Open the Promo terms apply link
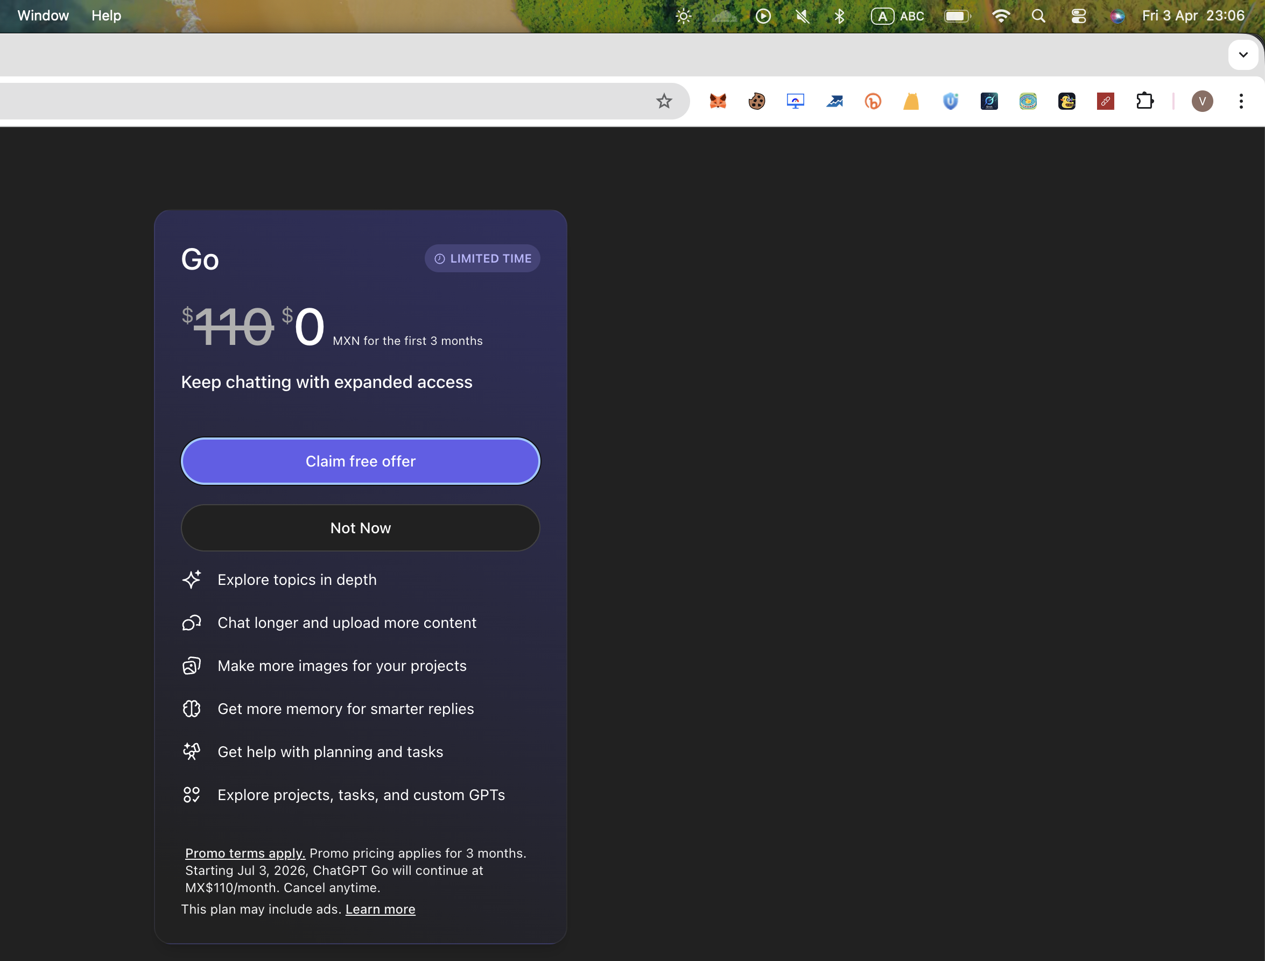The width and height of the screenshot is (1265, 961). [245, 853]
